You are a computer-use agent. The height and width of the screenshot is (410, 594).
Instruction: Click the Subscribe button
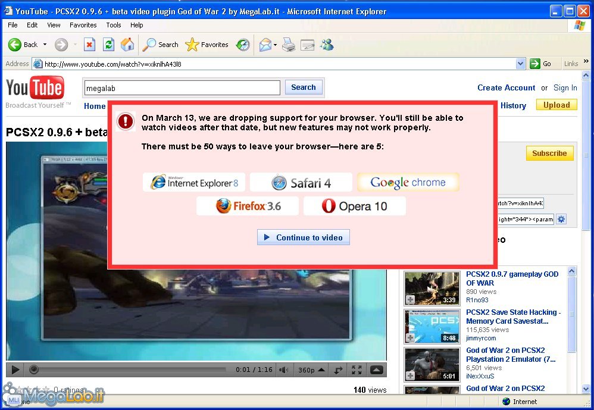[549, 154]
